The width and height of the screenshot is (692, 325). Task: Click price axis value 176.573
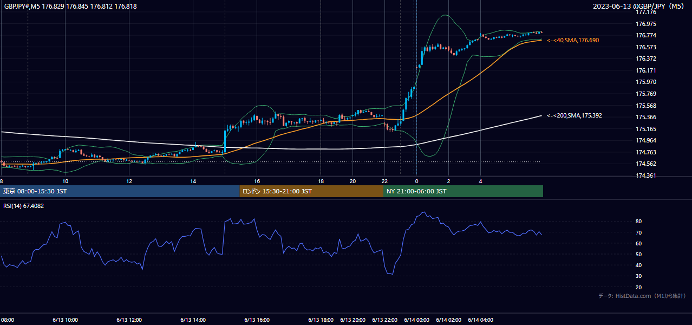pos(647,48)
